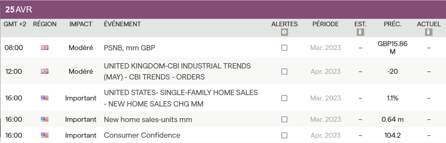Toggle alert for New home sales-units mm
This screenshot has width=446, height=143.
284,120
